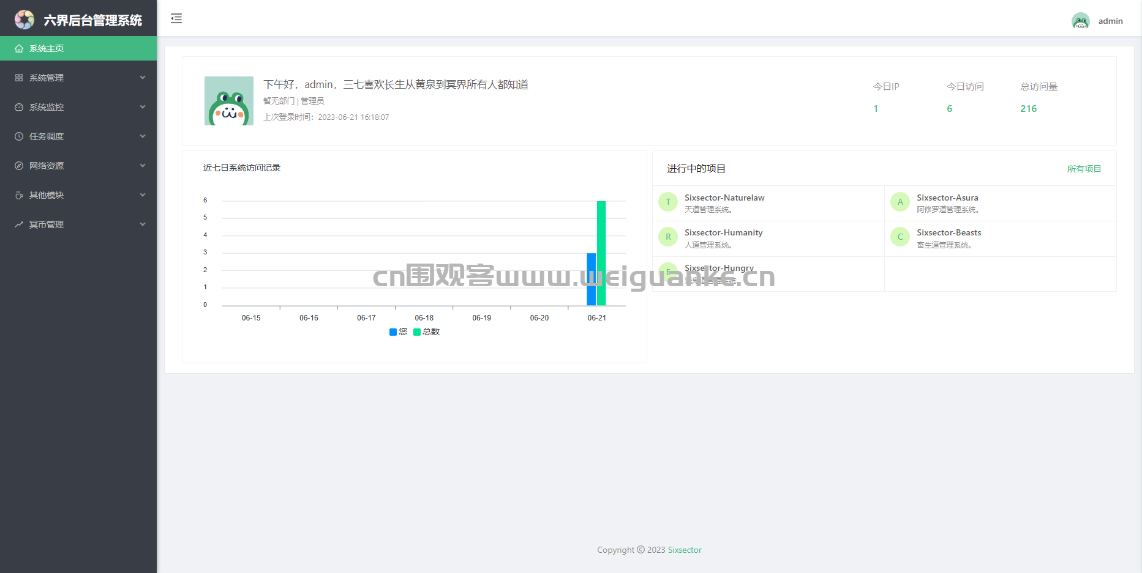Click the 06-18 axis label
Viewport: 1142px width, 573px height.
424,318
